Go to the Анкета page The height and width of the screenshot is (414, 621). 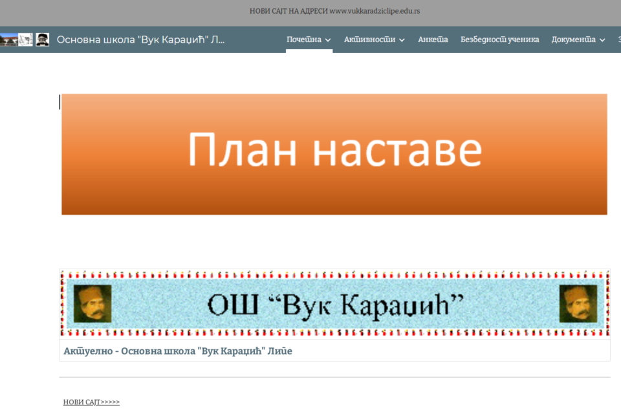click(x=433, y=39)
